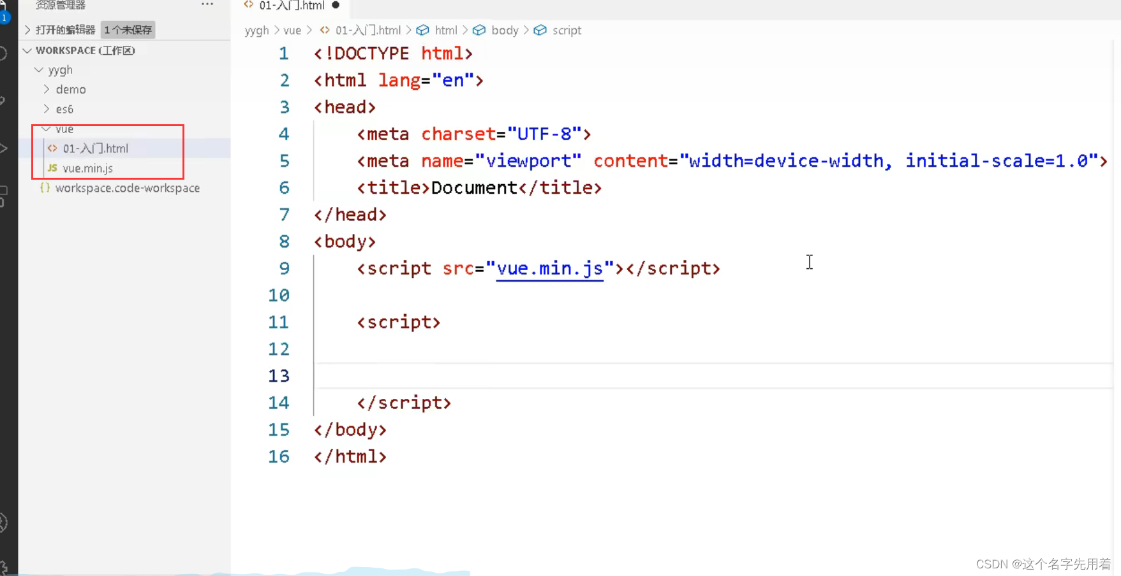
Task: Click lang="en" attribute on line 2
Action: [x=426, y=81]
